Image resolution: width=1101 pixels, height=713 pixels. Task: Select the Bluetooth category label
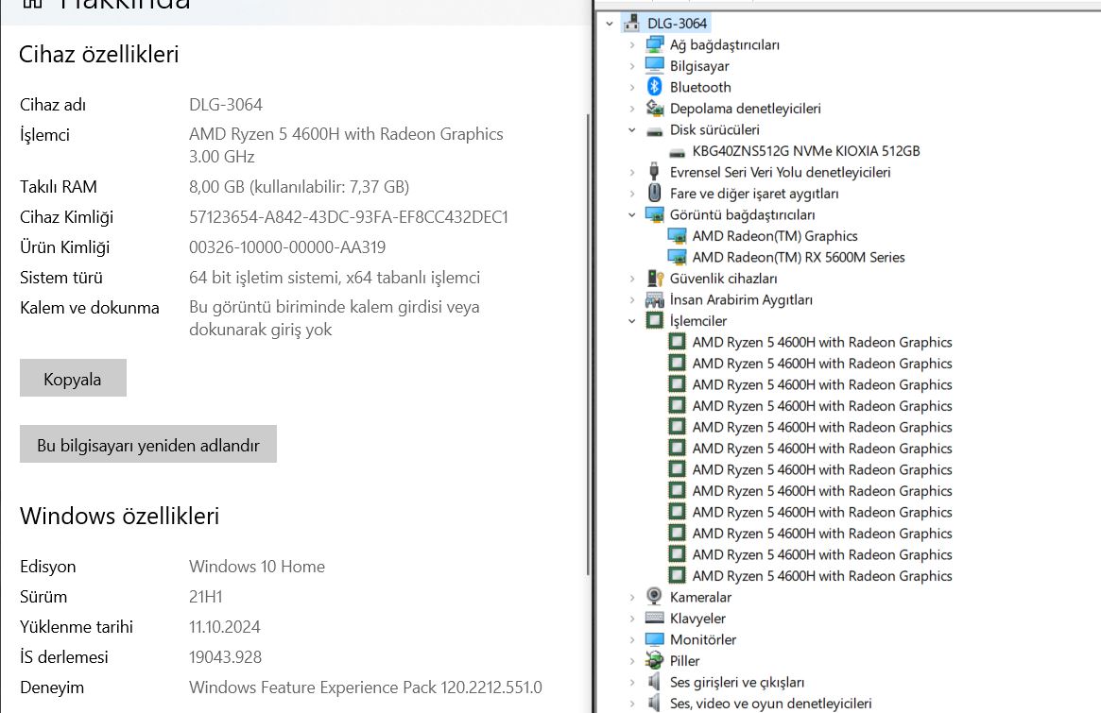pos(700,87)
